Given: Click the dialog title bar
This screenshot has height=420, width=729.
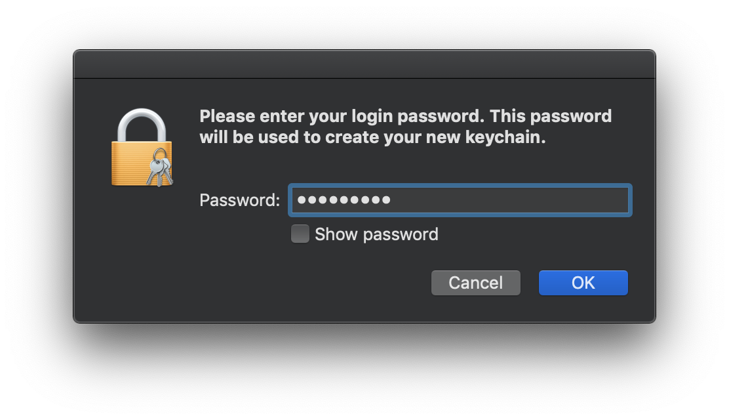Looking at the screenshot, I should tap(364, 62).
